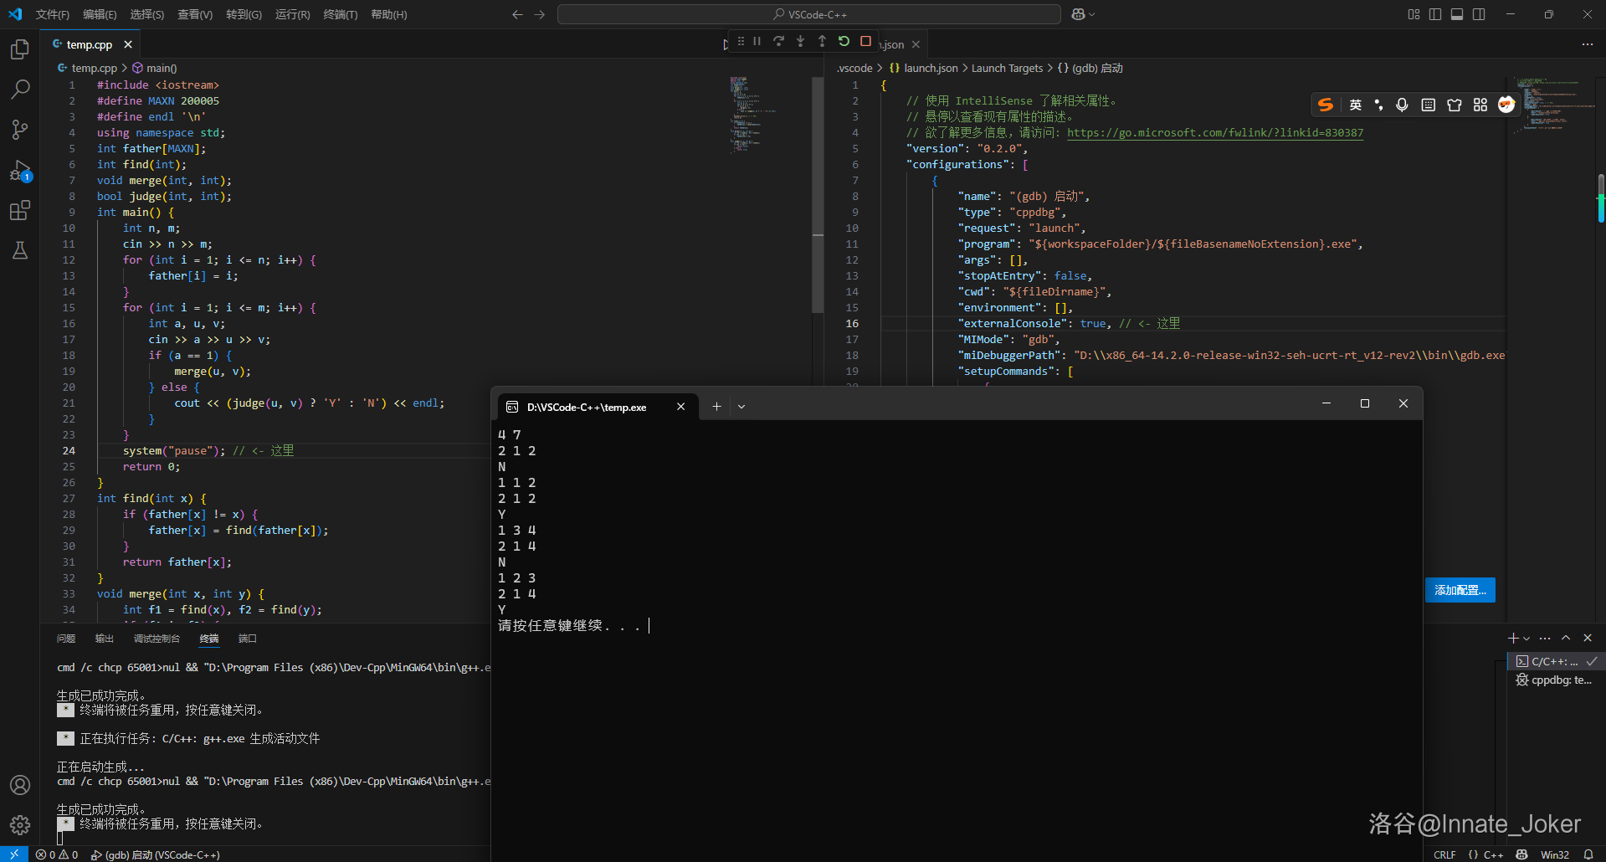Image resolution: width=1606 pixels, height=862 pixels.
Task: Open the Manage gear icon
Action: pos(20,825)
